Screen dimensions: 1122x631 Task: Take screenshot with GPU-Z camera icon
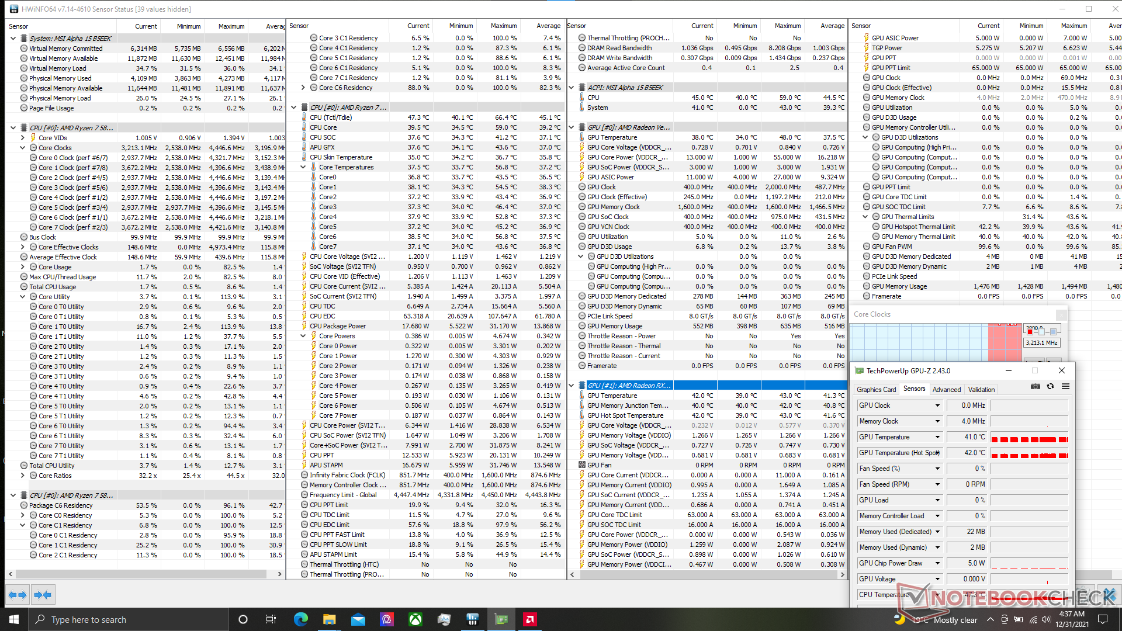point(1035,387)
